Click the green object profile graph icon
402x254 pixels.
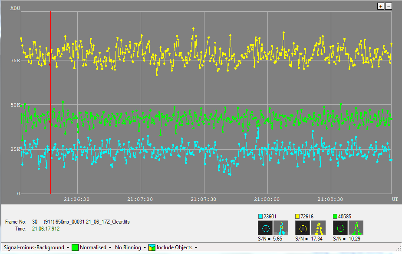tap(356, 228)
